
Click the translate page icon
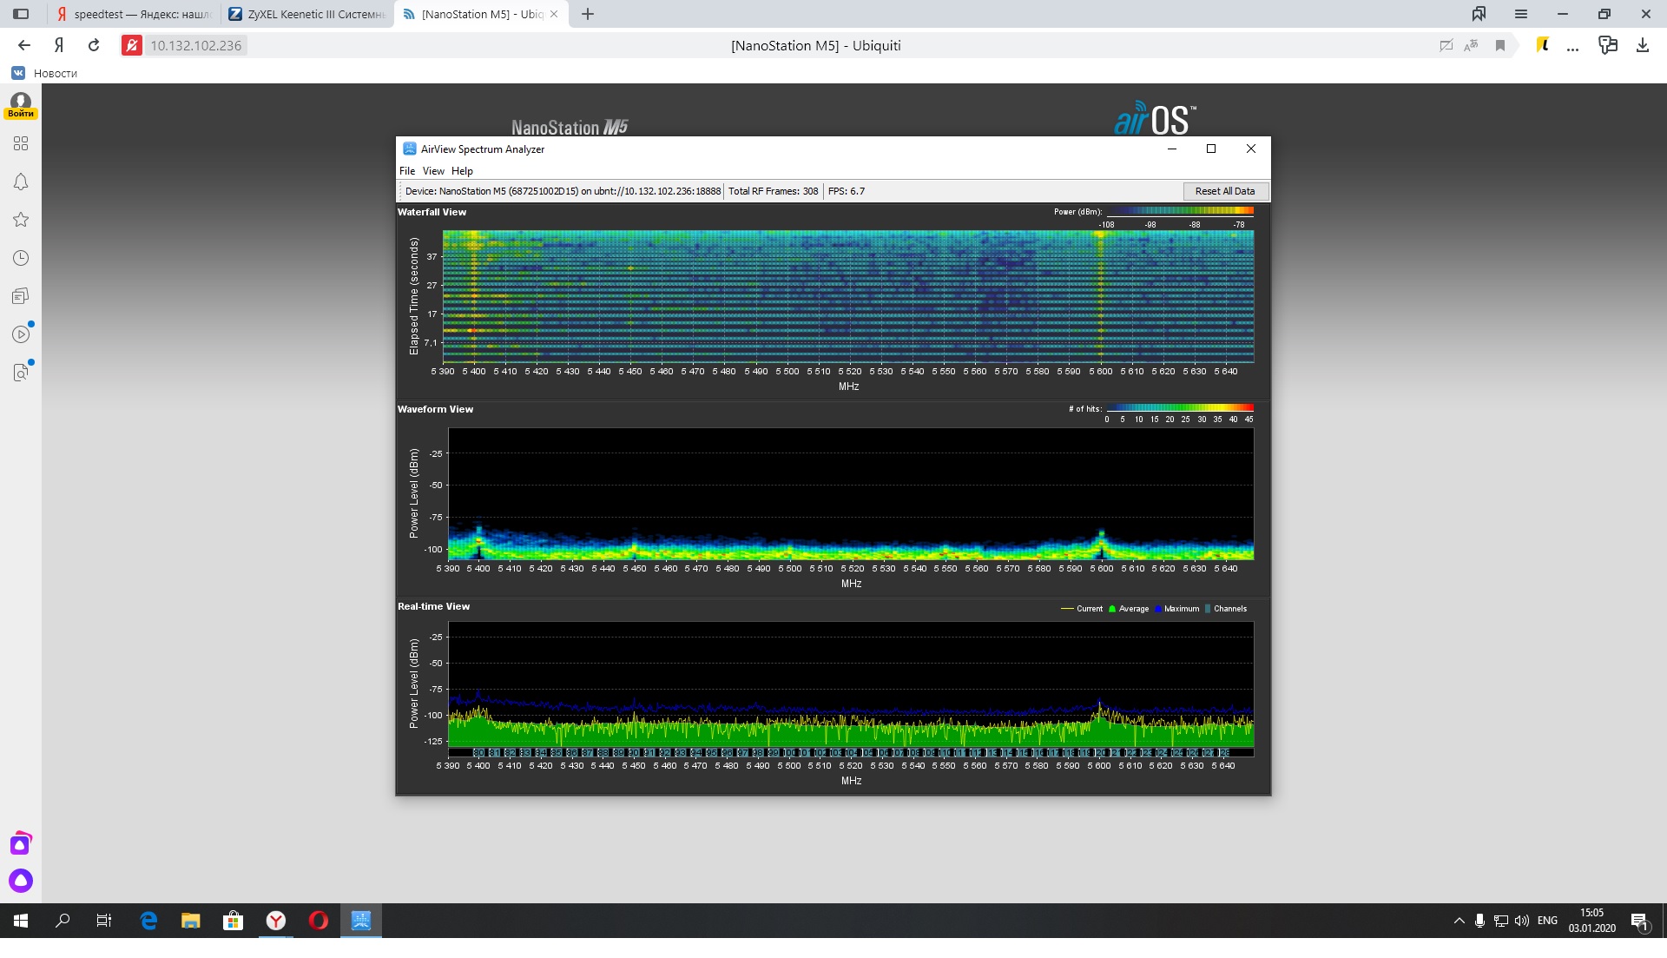1471,45
